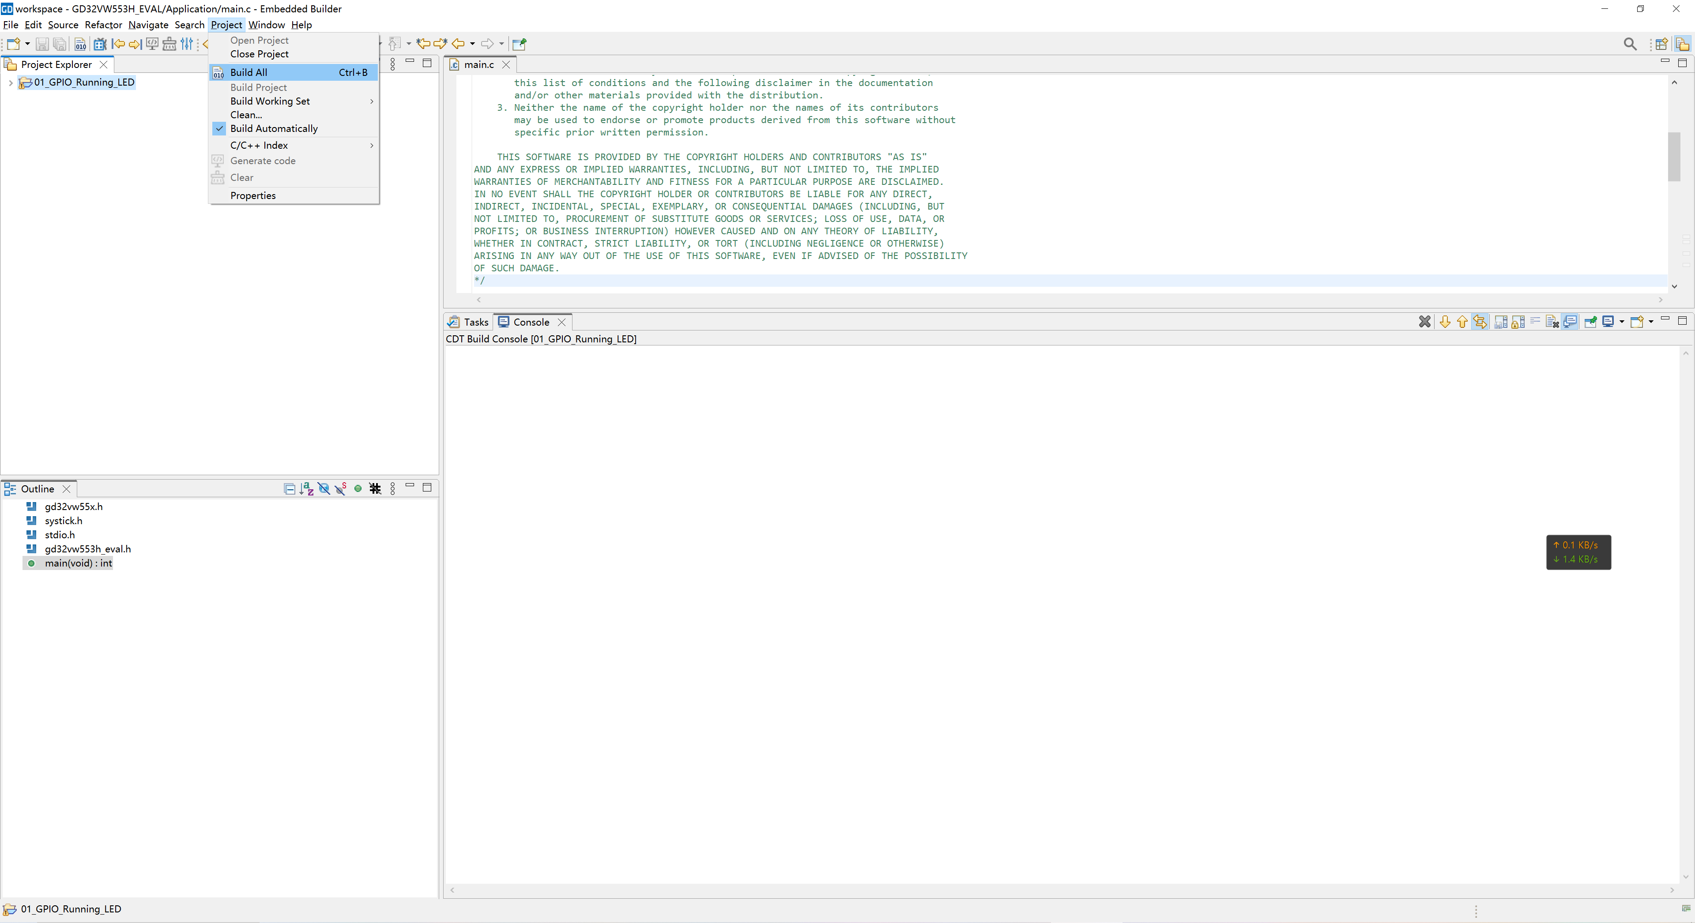Click Remove All Terminated Launches X icon
Image resolution: width=1695 pixels, height=923 pixels.
1424,322
